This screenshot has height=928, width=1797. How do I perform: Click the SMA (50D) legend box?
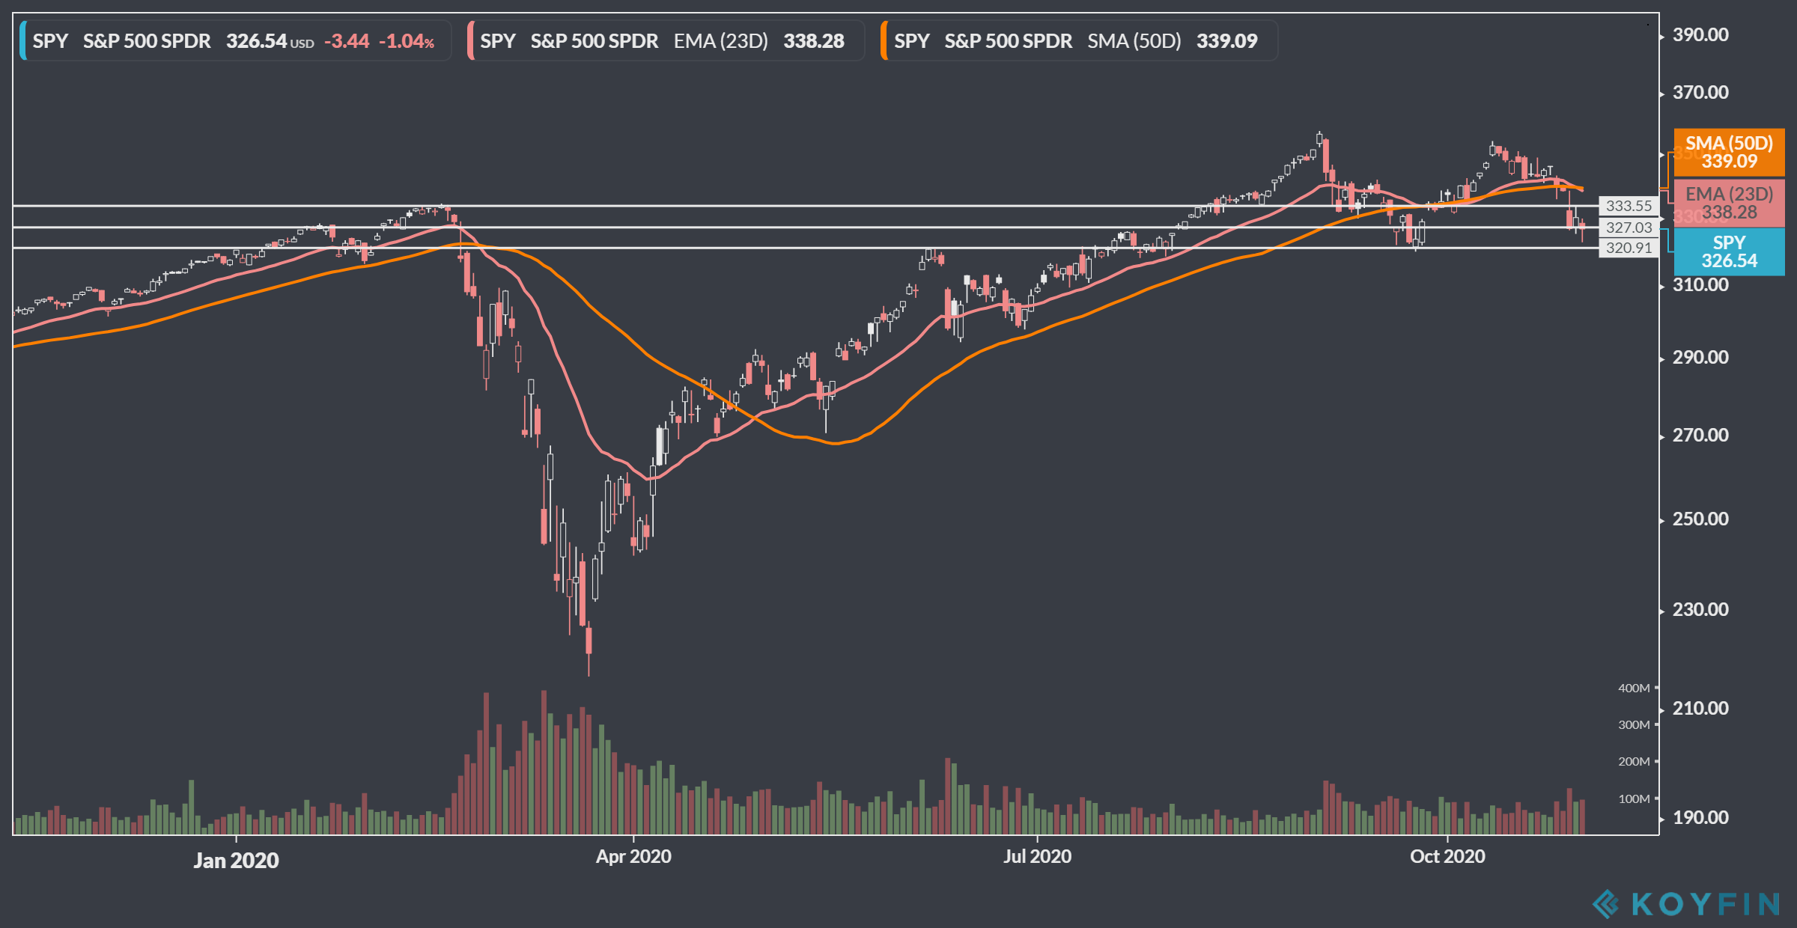pos(1079,40)
